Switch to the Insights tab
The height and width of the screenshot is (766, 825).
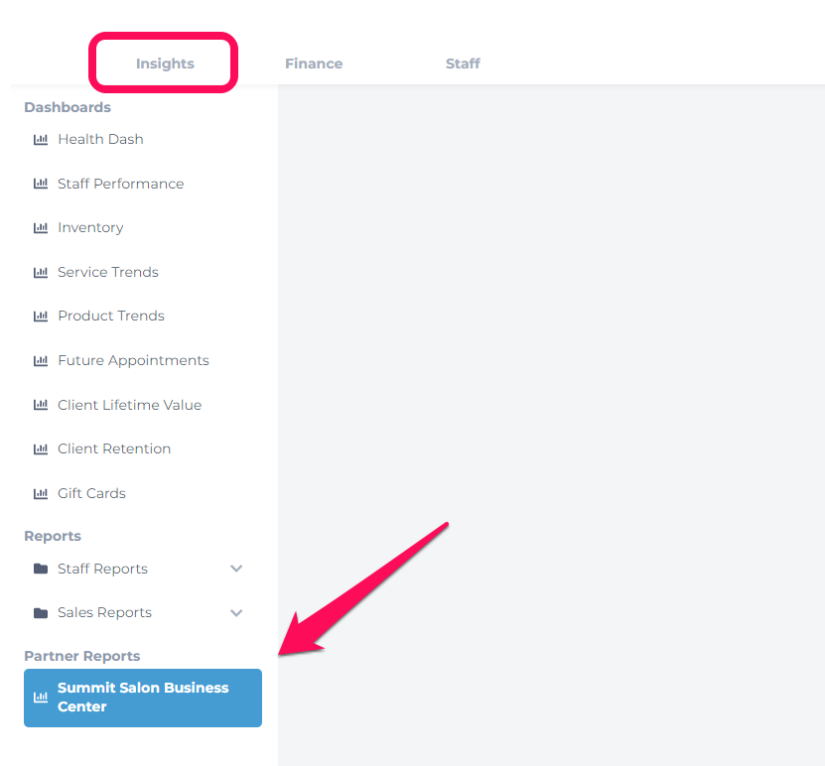pyautogui.click(x=165, y=64)
